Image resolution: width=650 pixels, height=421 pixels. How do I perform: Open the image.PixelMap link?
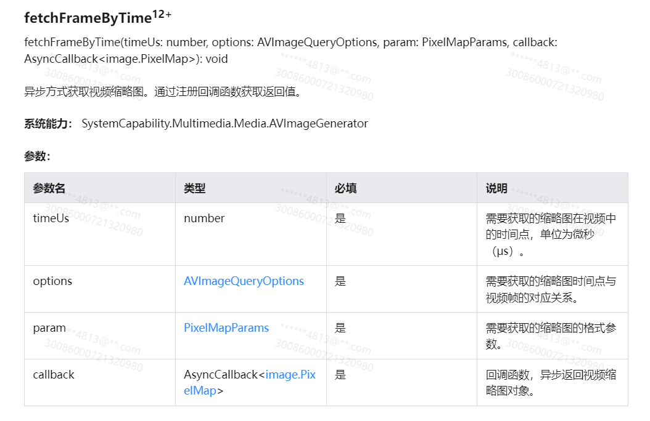[249, 383]
